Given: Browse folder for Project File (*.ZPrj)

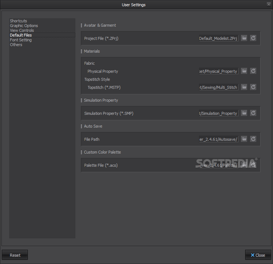Looking at the screenshot, I should (x=244, y=38).
